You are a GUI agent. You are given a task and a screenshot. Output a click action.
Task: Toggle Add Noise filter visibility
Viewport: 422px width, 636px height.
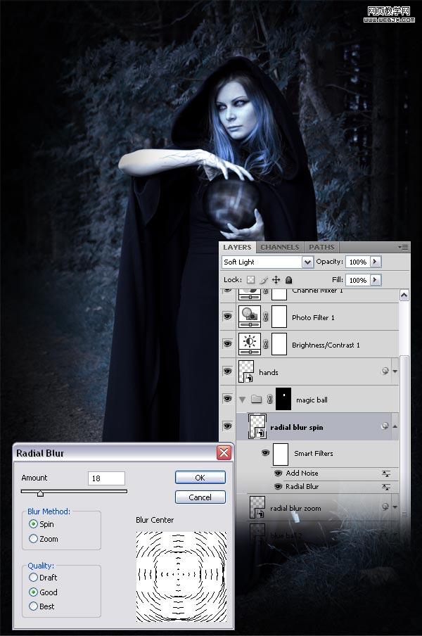pos(278,473)
